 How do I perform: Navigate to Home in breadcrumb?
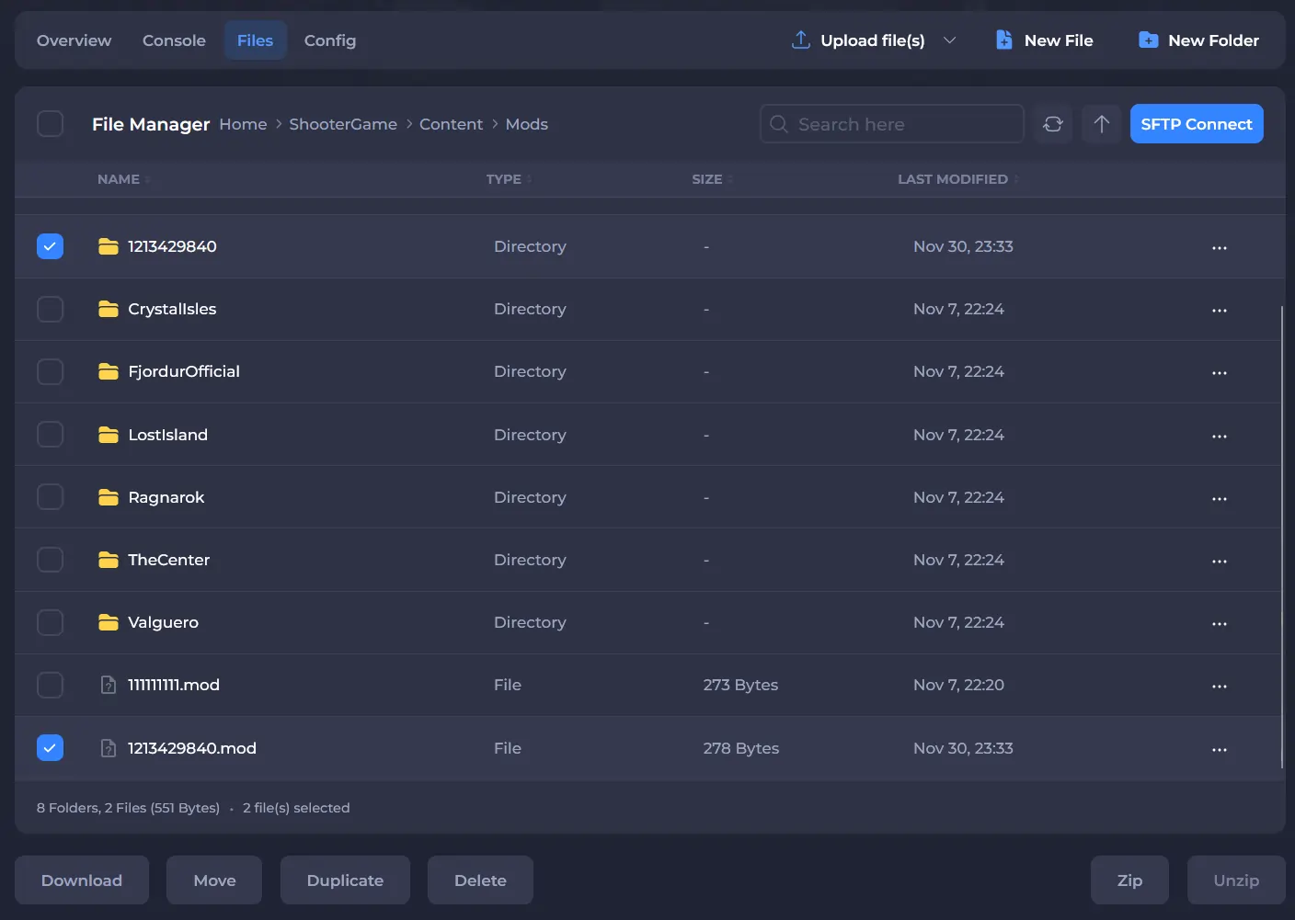pyautogui.click(x=243, y=124)
